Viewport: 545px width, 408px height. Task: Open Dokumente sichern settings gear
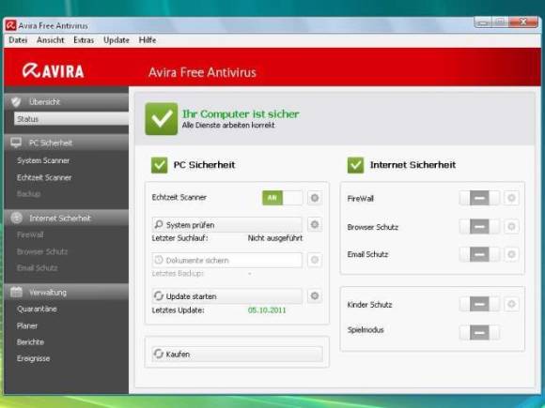[315, 260]
